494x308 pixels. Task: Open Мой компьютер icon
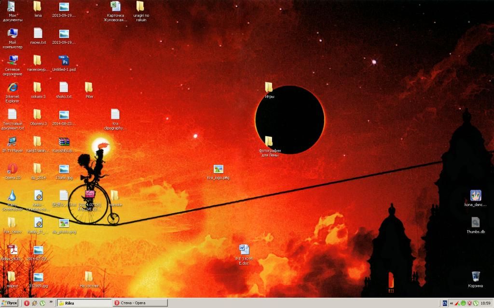coord(13,34)
